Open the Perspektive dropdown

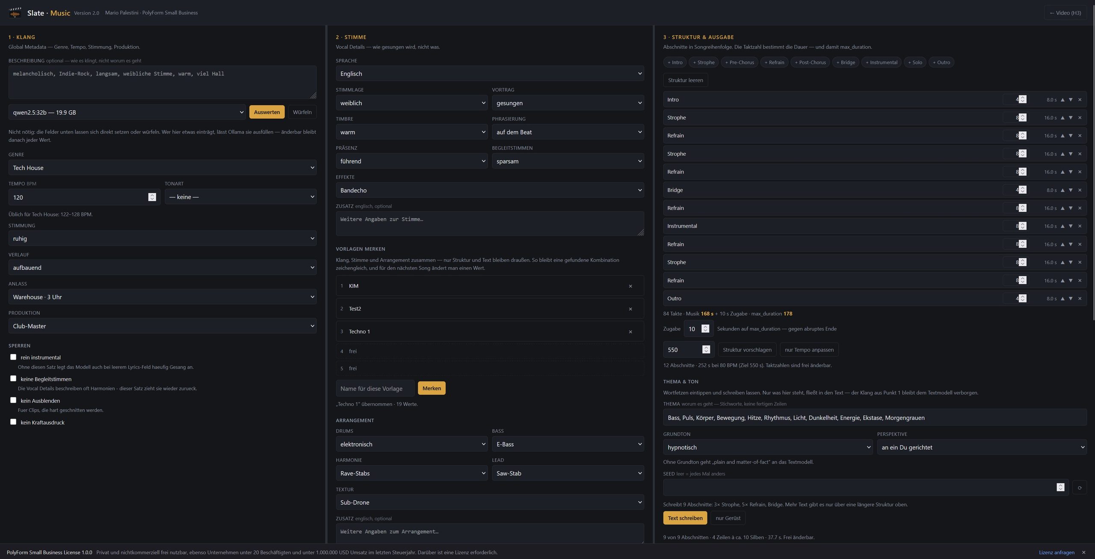[982, 447]
